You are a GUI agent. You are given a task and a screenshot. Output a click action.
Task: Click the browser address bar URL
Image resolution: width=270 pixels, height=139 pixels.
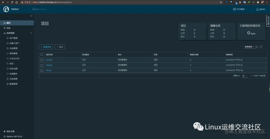[x=52, y=2]
